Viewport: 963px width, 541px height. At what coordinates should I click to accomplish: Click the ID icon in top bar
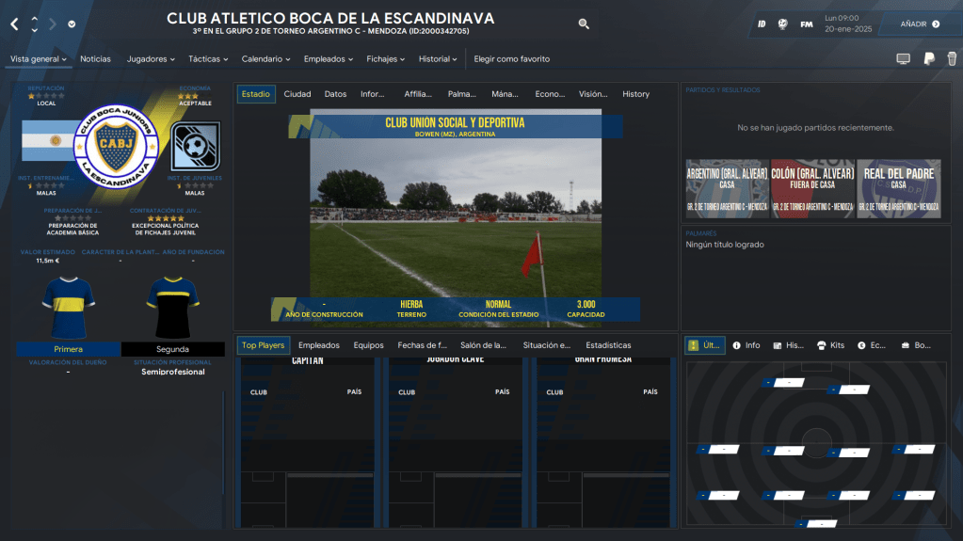coord(761,24)
